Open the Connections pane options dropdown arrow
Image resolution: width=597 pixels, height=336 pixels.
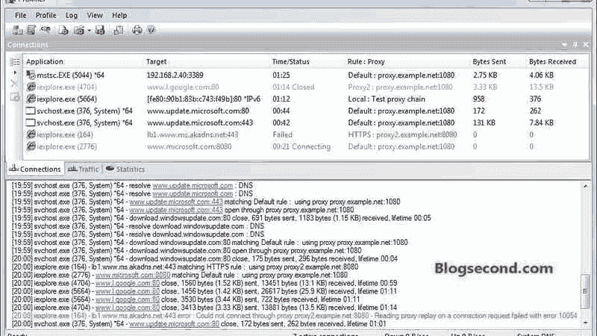[564, 45]
